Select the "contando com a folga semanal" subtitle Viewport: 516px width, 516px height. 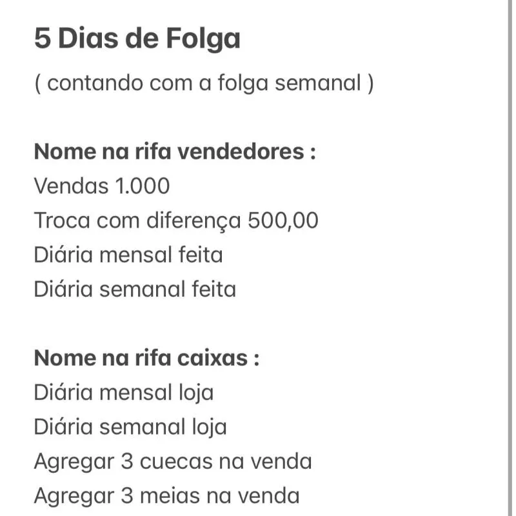coord(204,83)
